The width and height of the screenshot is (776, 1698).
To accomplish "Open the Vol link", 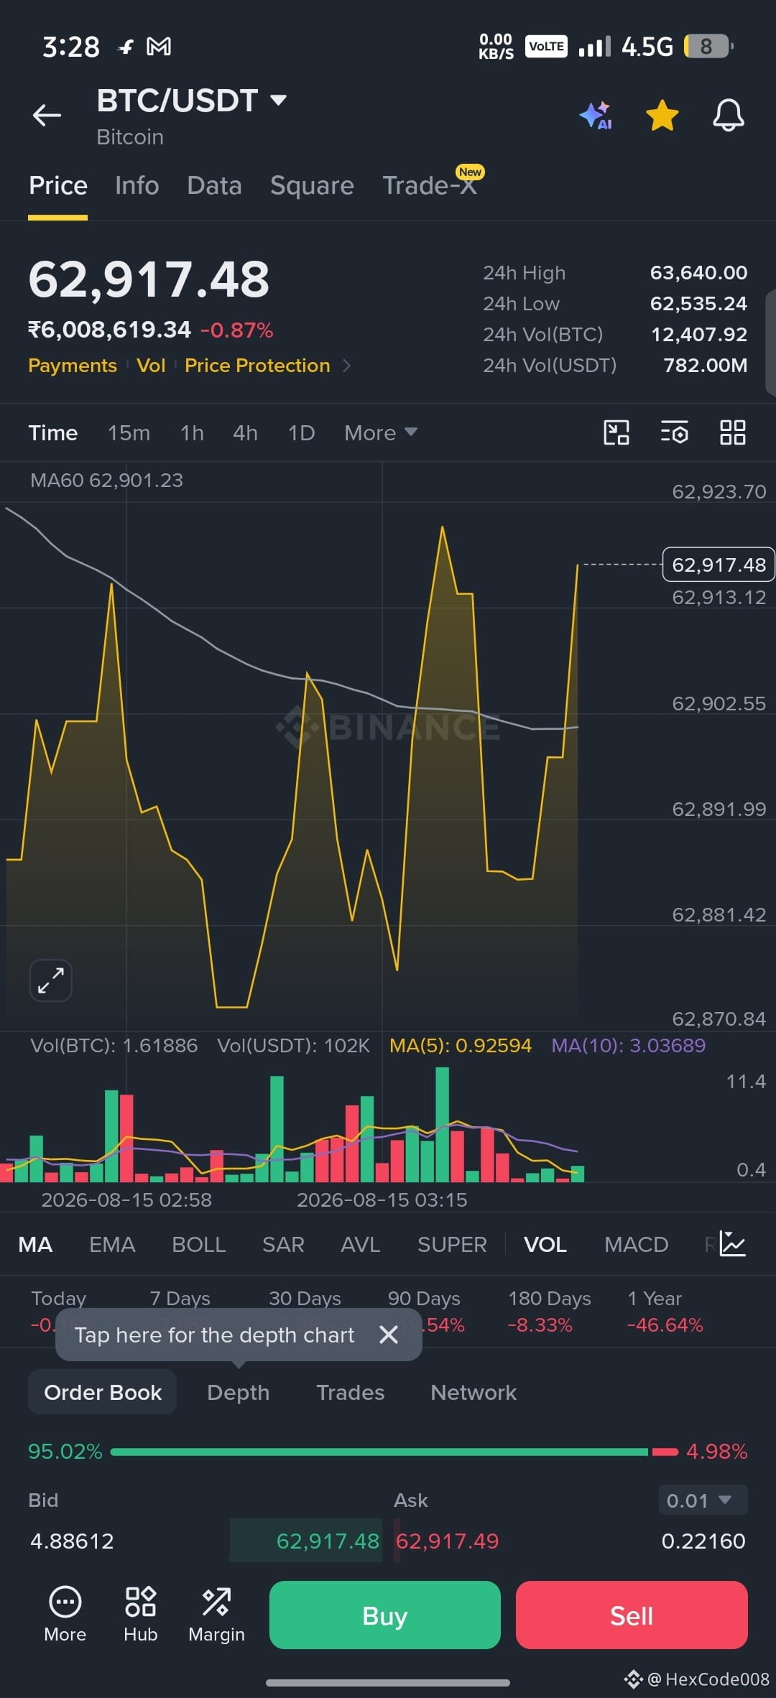I will 151,366.
